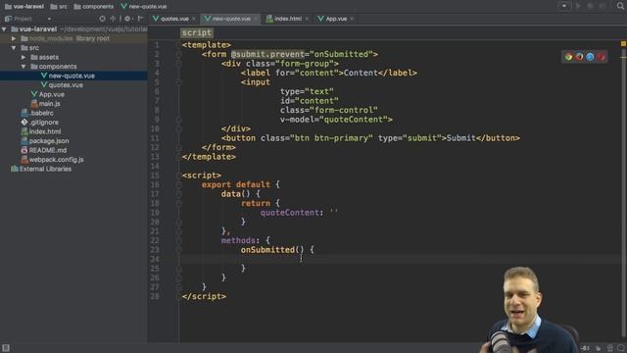Click the magnifier Search Everywhere icon

point(620,6)
